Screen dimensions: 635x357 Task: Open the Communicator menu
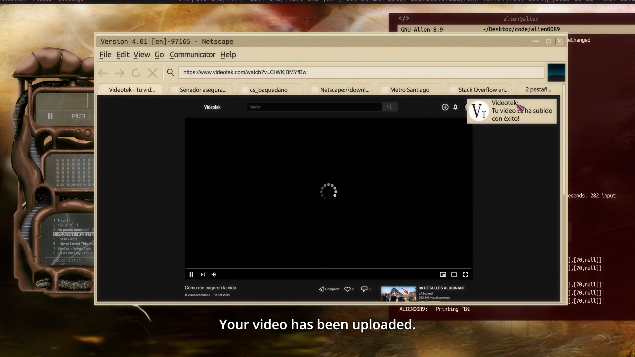(x=192, y=55)
